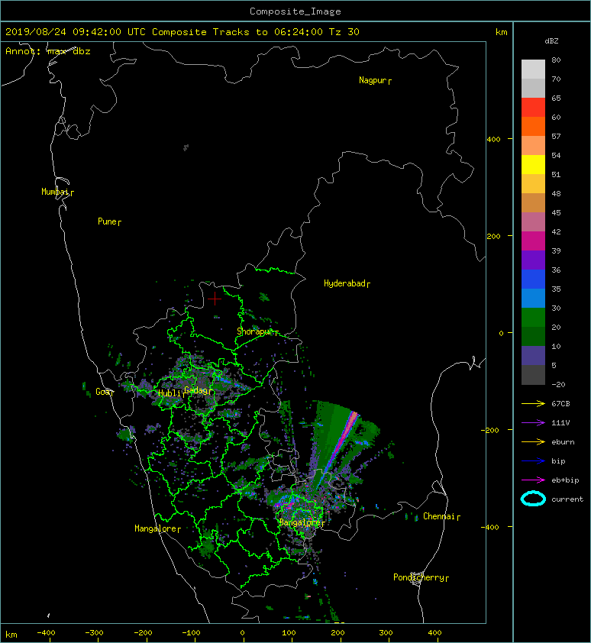Click the eb+bip legend label
Image resolution: width=591 pixels, height=643 pixels.
565,480
